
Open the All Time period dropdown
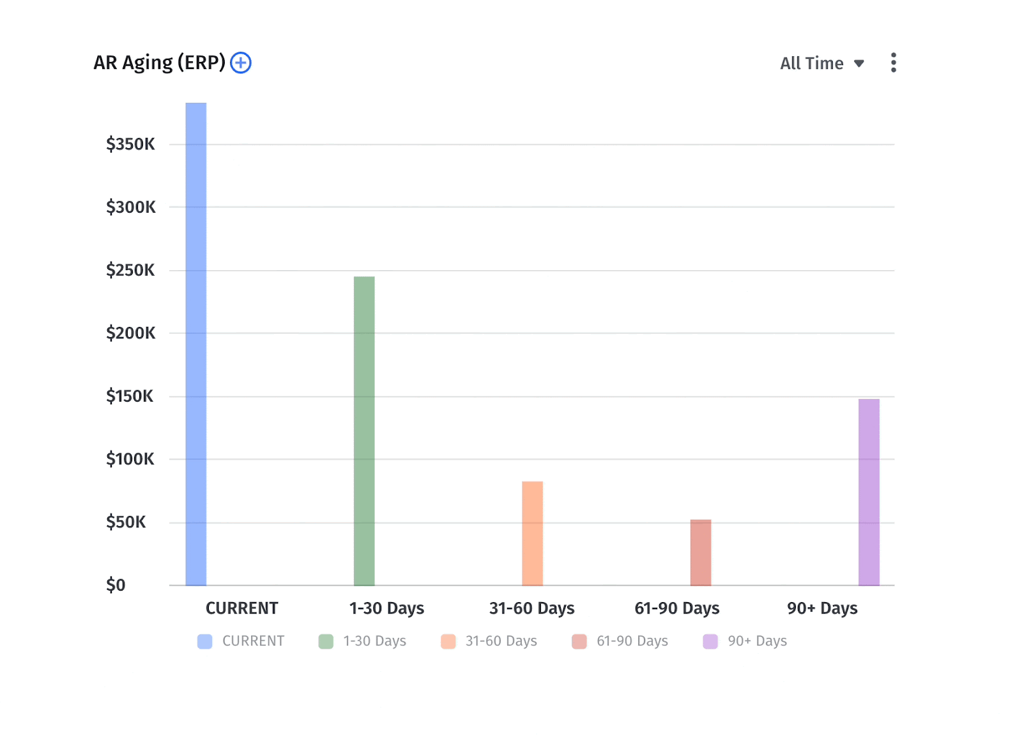pos(822,63)
